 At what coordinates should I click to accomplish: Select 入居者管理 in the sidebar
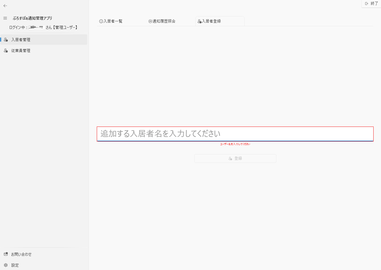coord(21,40)
